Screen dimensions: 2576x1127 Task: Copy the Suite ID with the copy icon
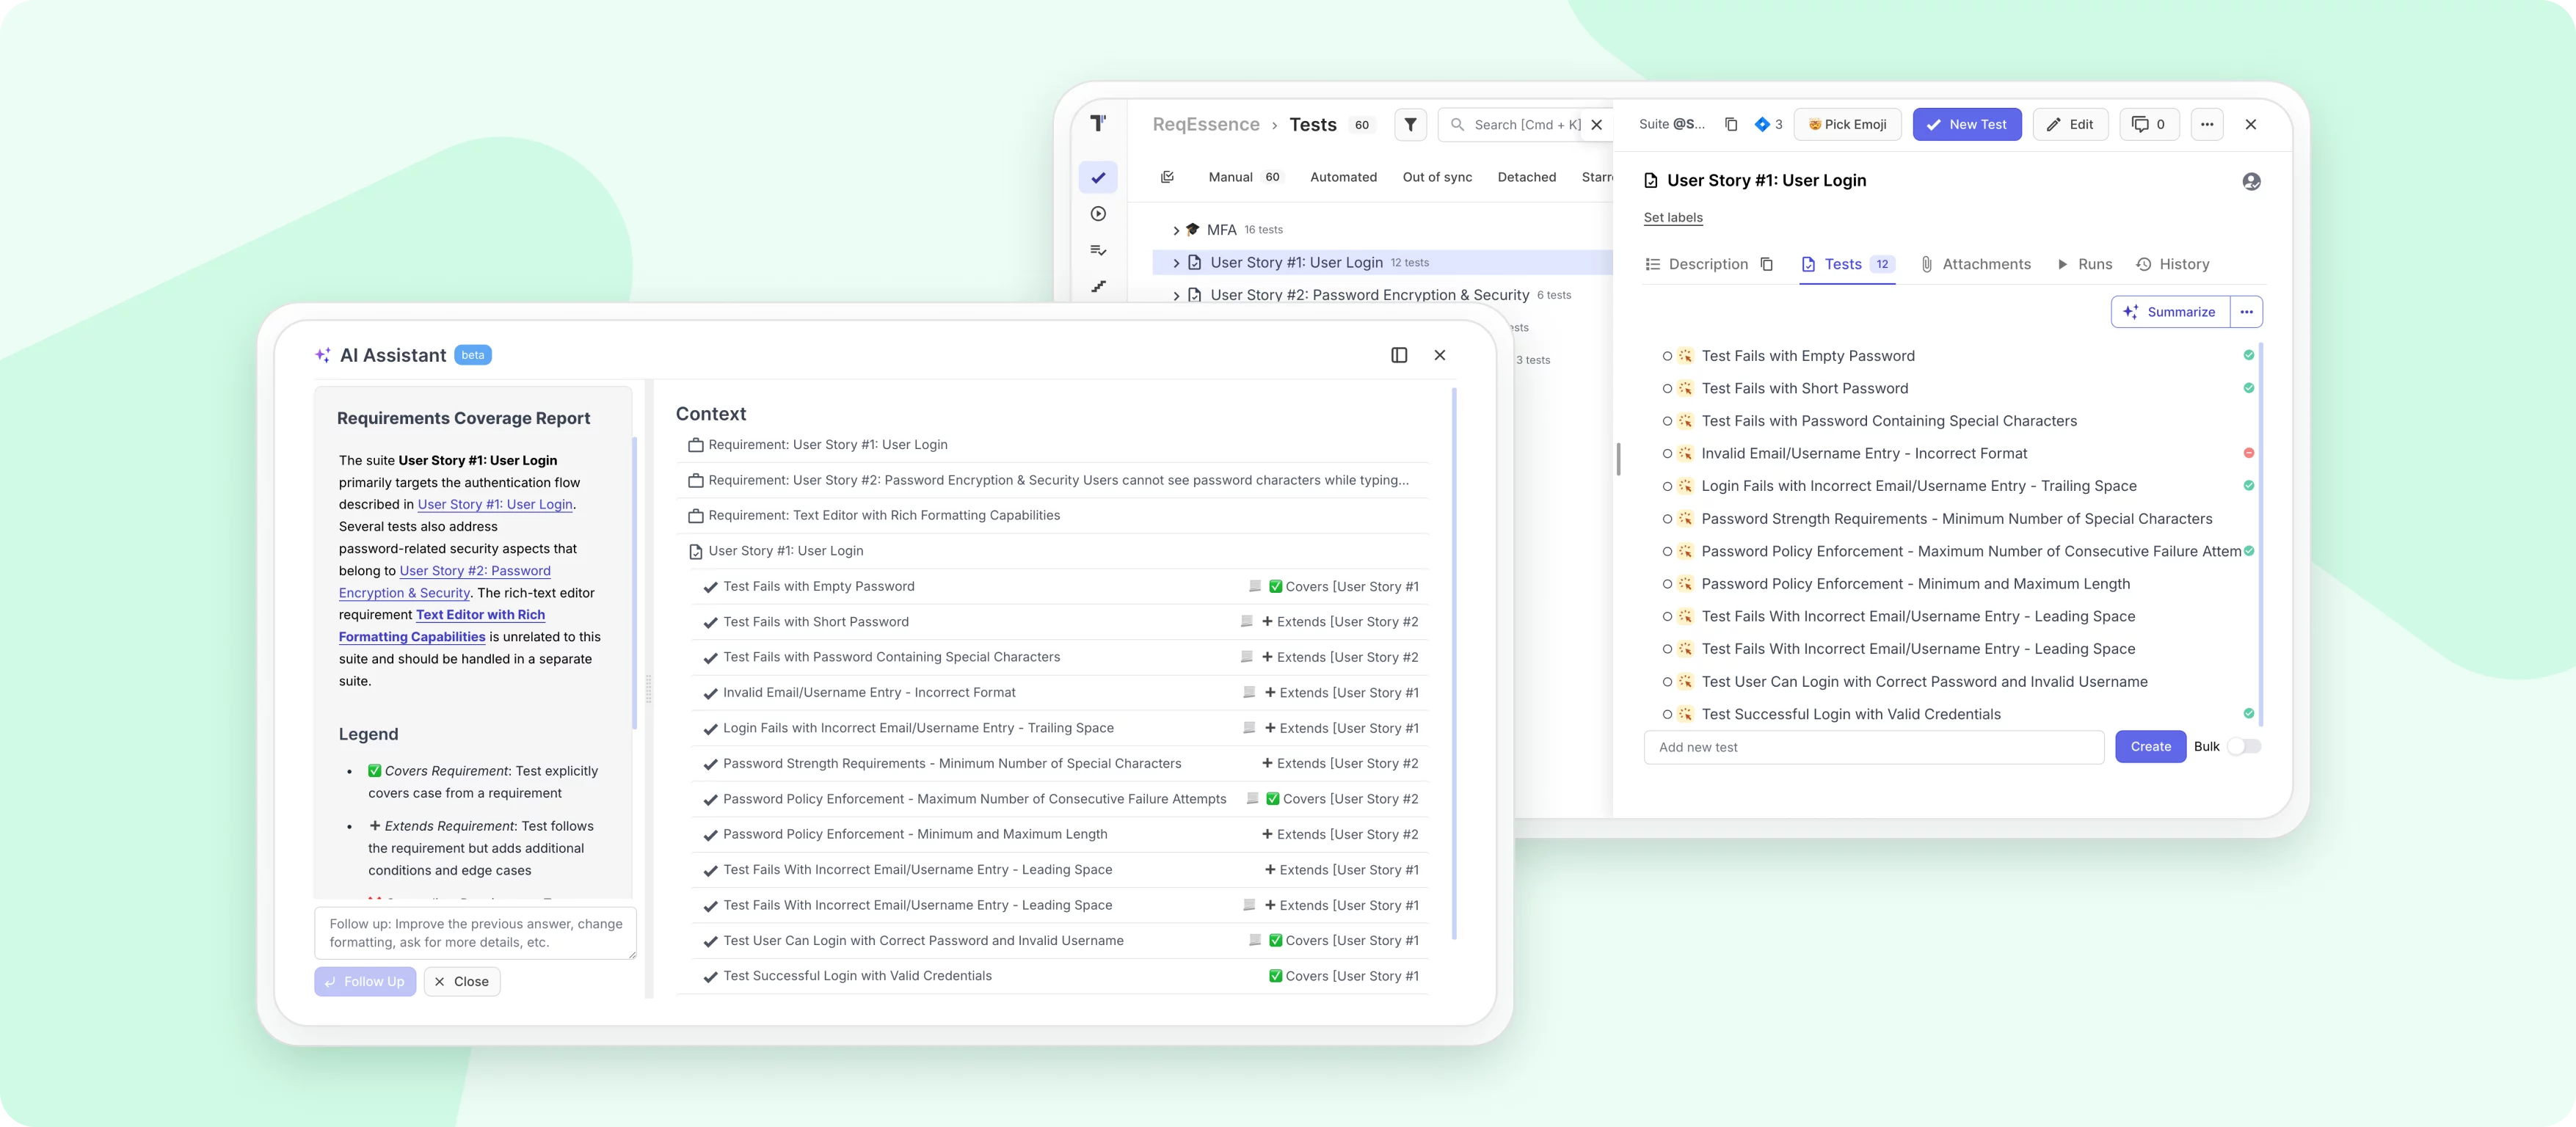[x=1731, y=124]
